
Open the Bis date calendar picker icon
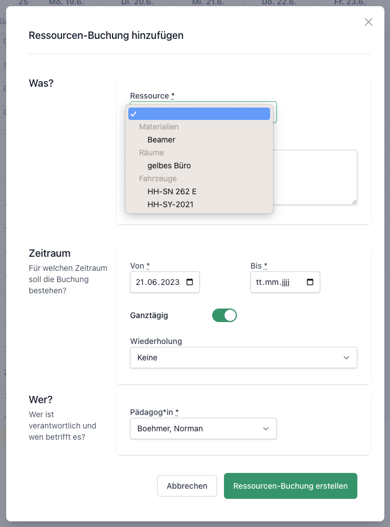[310, 282]
